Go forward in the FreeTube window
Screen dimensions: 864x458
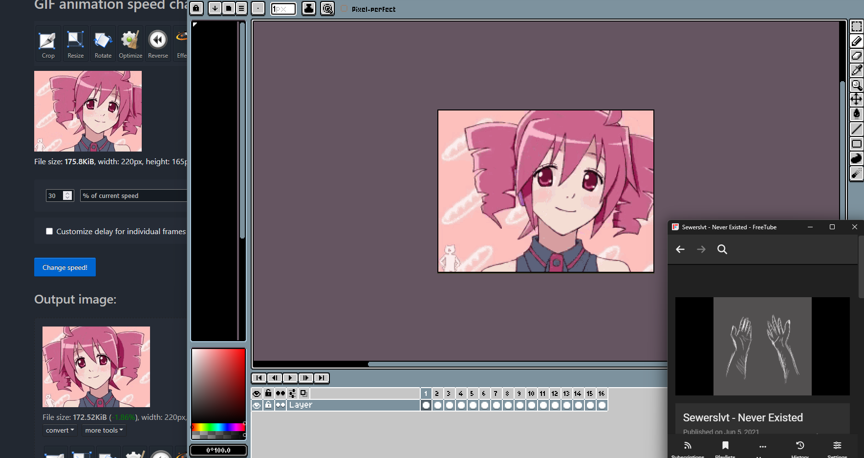(x=701, y=249)
